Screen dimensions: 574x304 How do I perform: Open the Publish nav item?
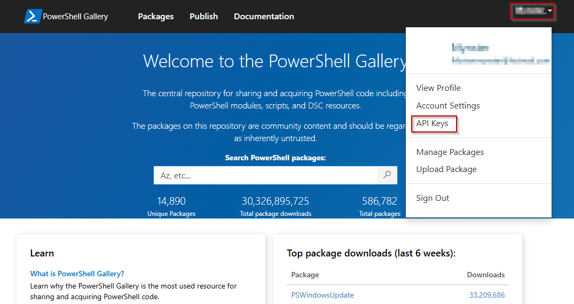203,17
